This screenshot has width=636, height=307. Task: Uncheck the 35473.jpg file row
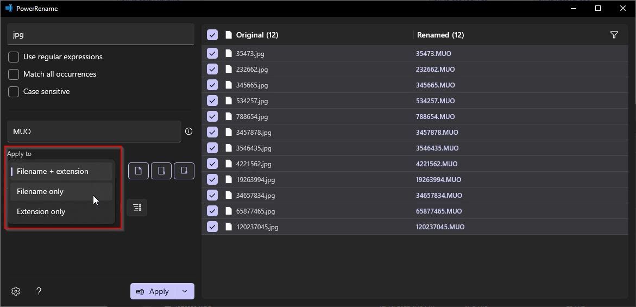click(x=212, y=53)
